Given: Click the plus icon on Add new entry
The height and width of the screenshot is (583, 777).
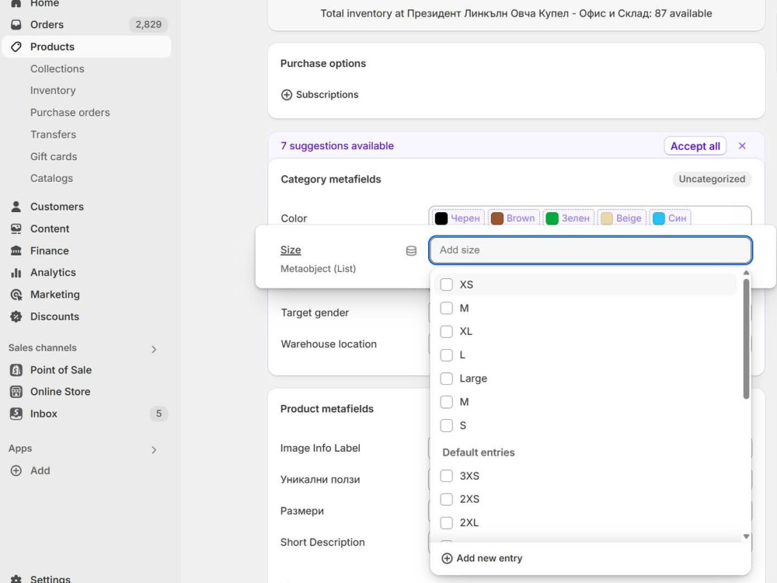Looking at the screenshot, I should tap(447, 558).
